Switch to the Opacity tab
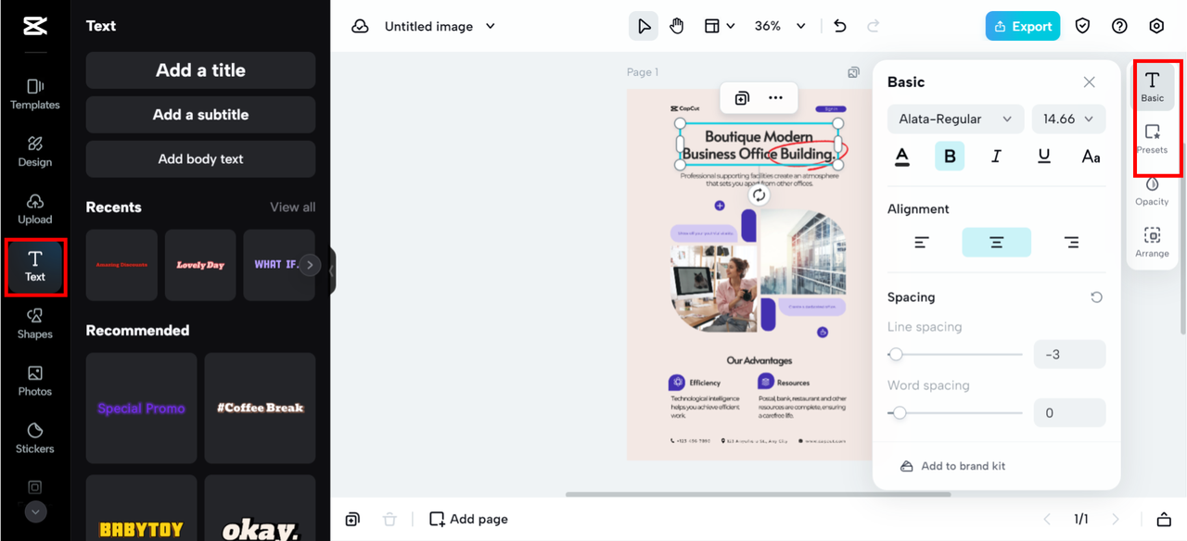This screenshot has height=541, width=1187. tap(1153, 191)
